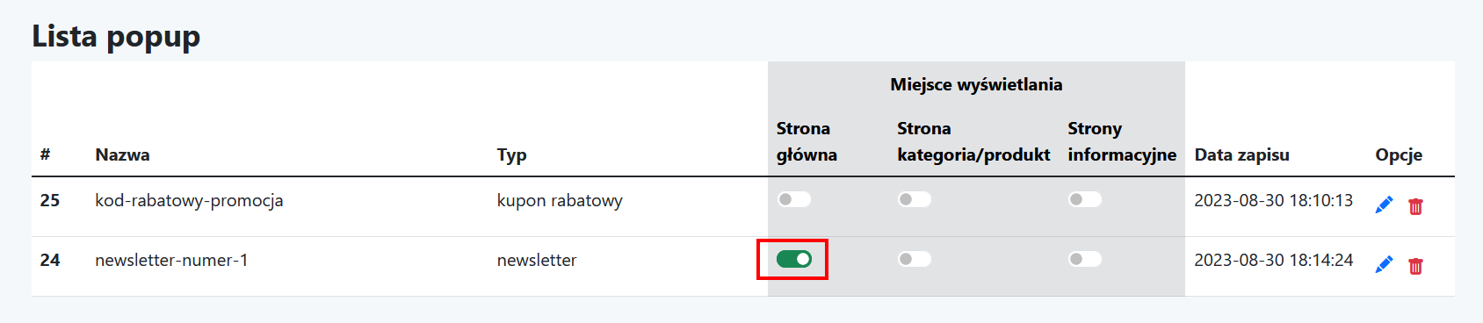Edit newsletter-numer-1 popup using pencil icon
1483x323 pixels.
click(1384, 265)
